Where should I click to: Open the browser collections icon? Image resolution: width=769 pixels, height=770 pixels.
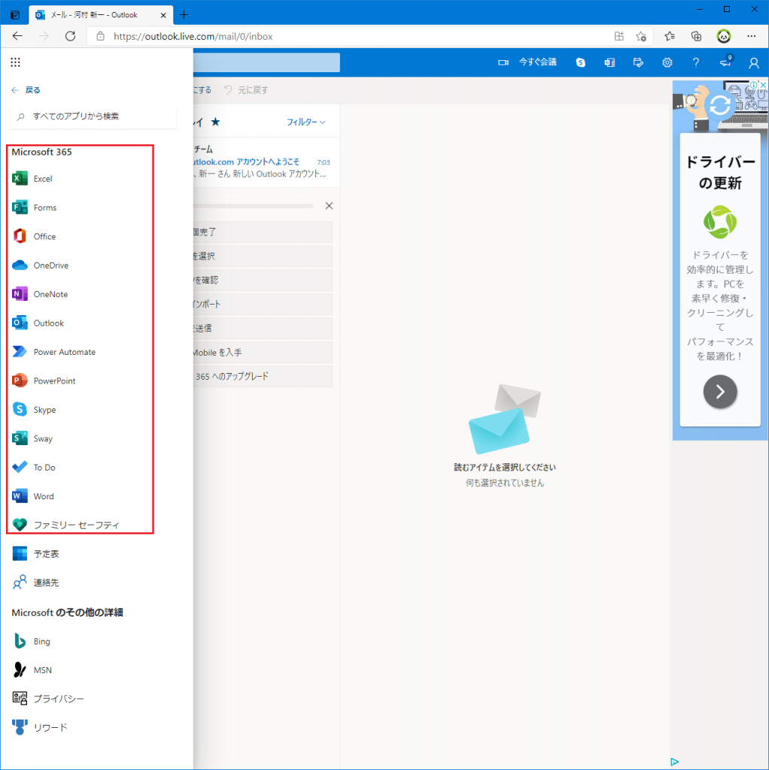696,36
